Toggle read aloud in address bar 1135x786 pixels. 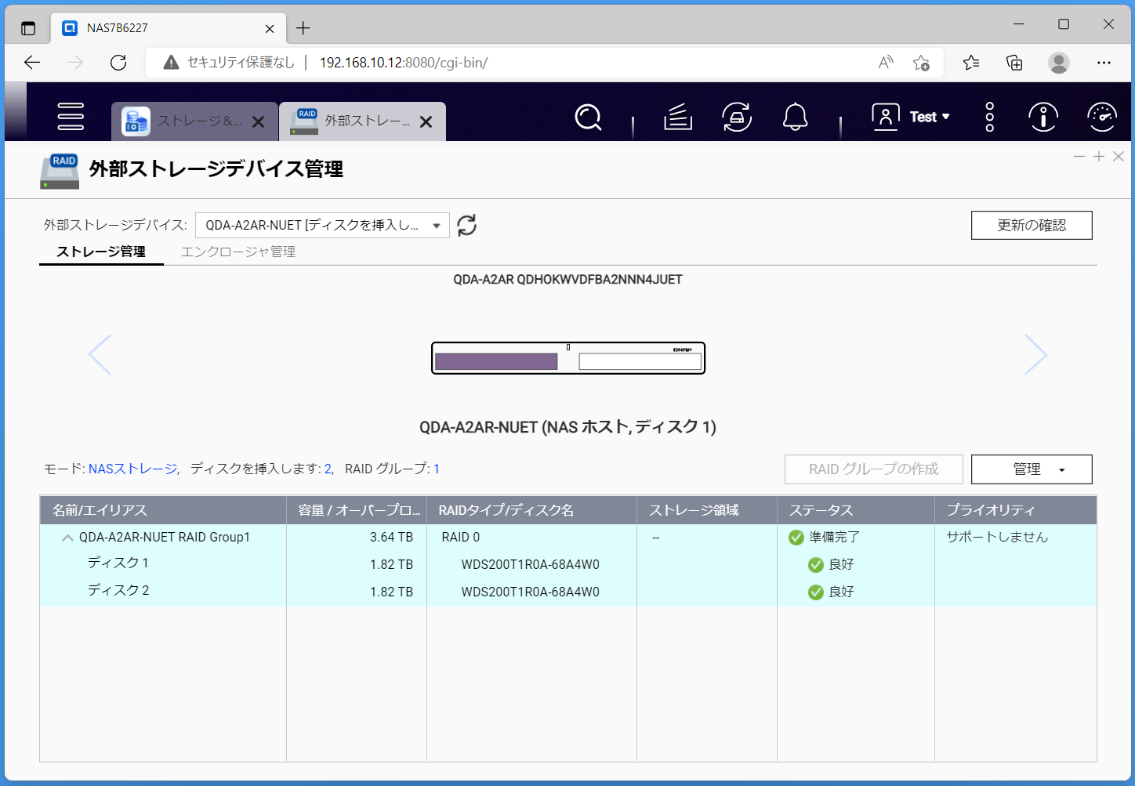tap(886, 63)
